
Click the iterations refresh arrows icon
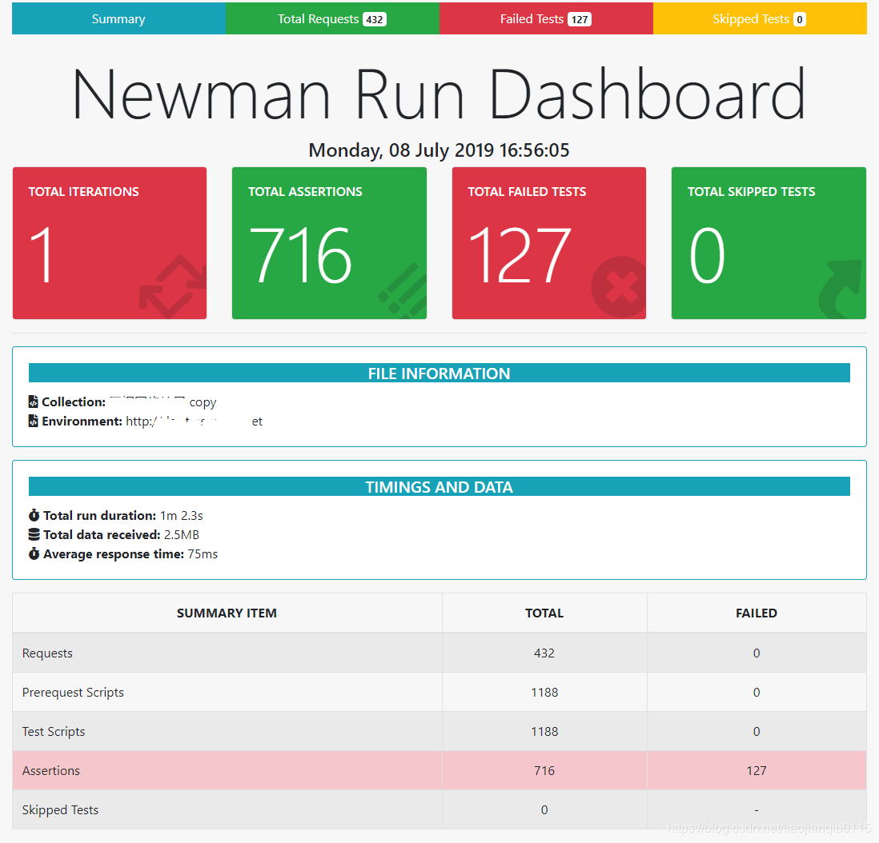coord(173,286)
